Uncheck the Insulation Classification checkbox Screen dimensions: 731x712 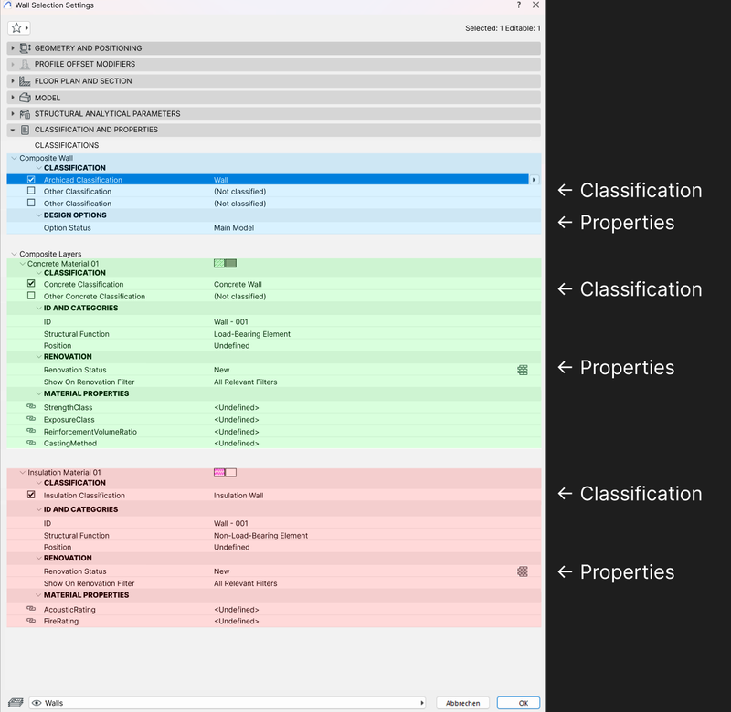coord(31,495)
